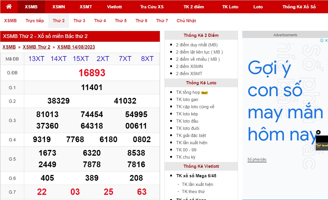328x200 pixels.
Task: Select the Thứ 6 tab
Action: (x=141, y=21)
